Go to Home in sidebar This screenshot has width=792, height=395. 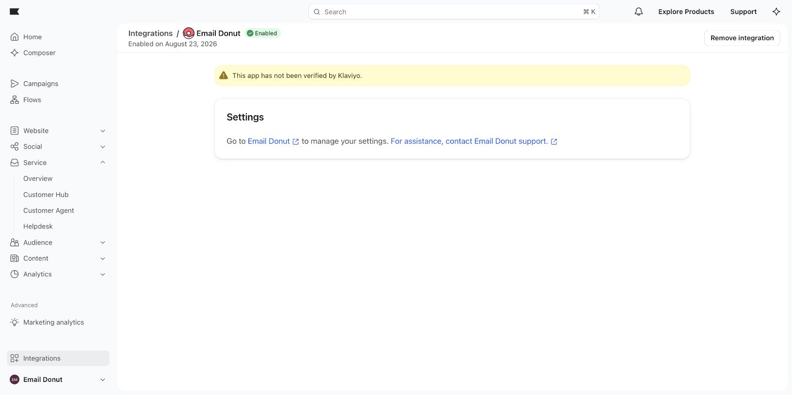(58, 37)
